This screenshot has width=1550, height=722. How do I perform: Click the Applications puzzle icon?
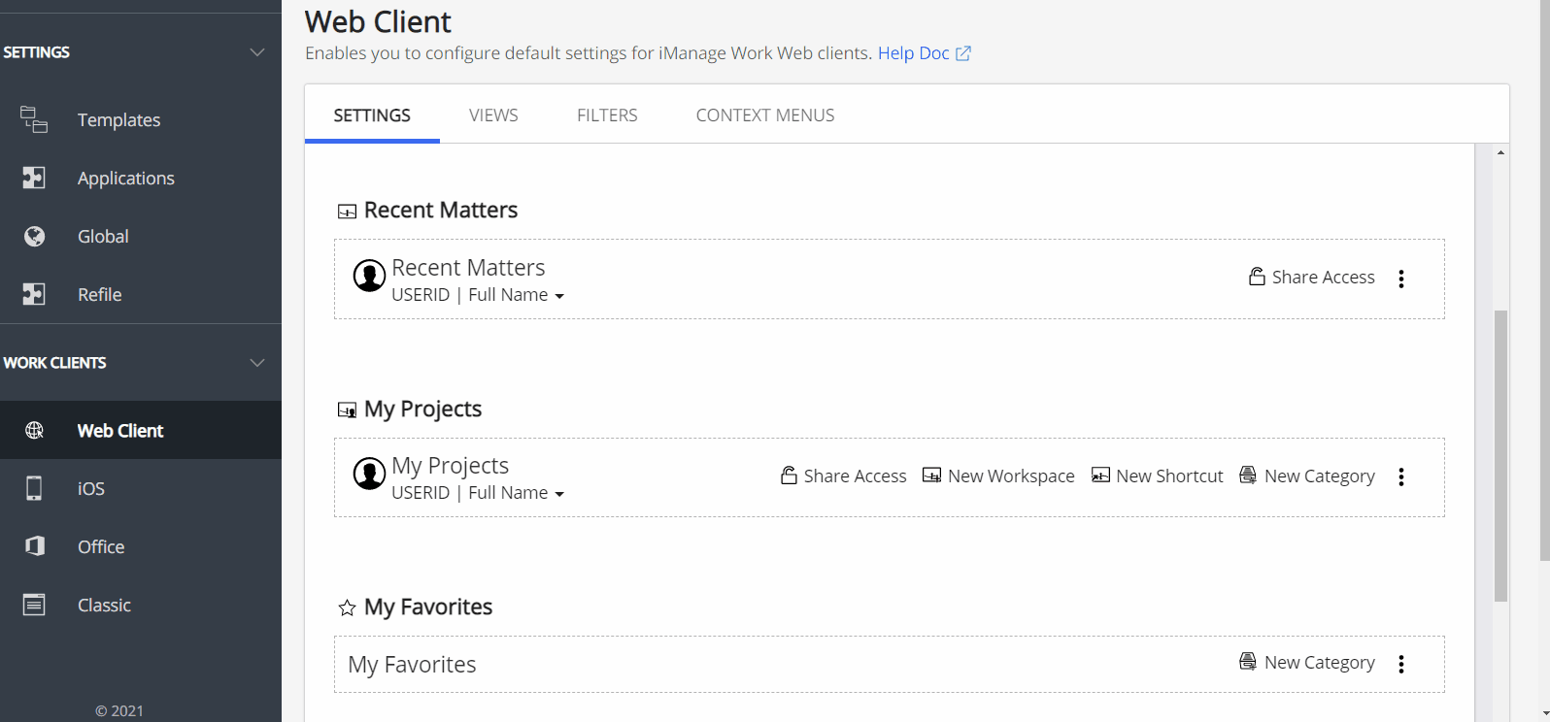point(34,178)
